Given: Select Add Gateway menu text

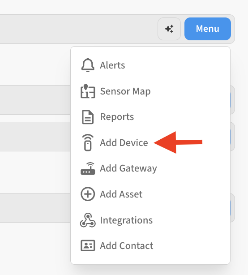Looking at the screenshot, I should click(x=128, y=168).
